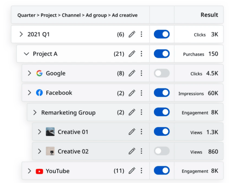Edit the Google channel row
229x183 pixels.
(x=132, y=73)
